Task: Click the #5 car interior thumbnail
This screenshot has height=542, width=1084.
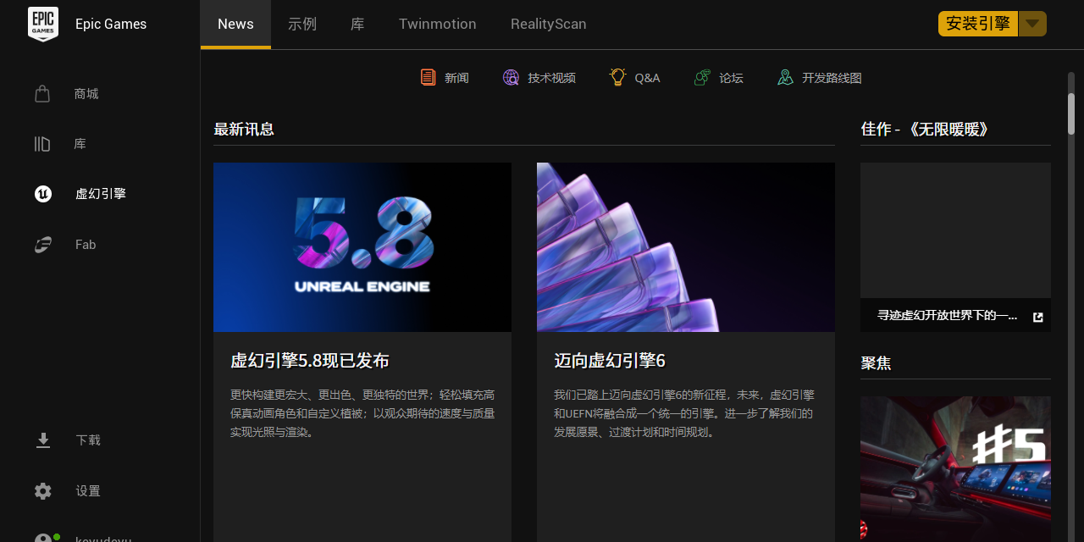Action: (955, 469)
